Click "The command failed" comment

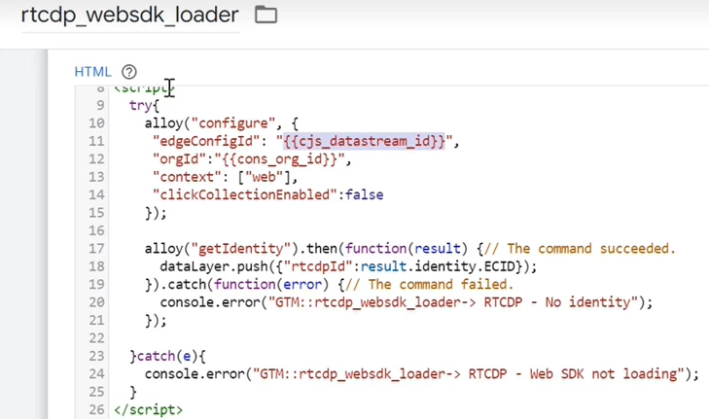(429, 284)
